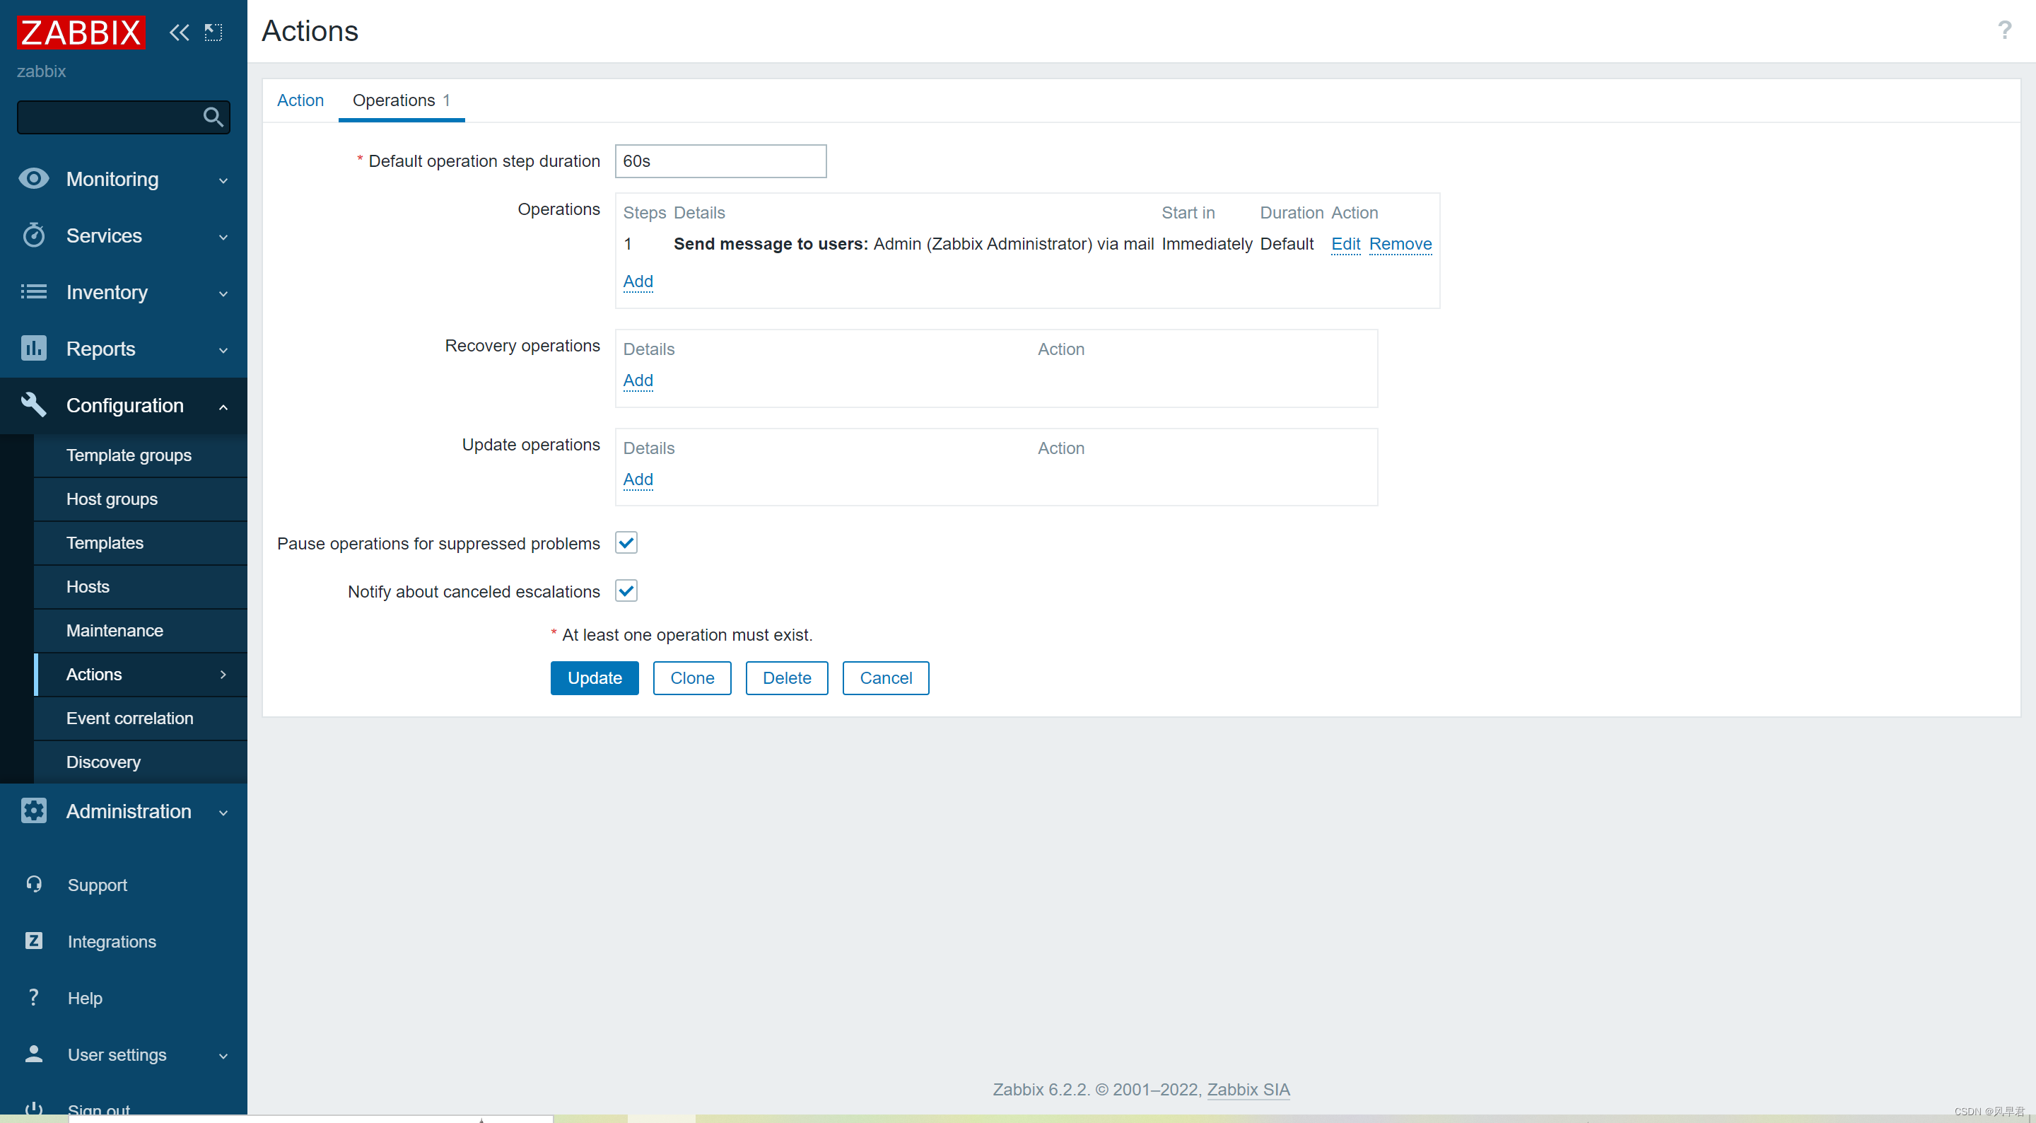This screenshot has width=2036, height=1123.
Task: Click Remove link for operation step 1
Action: (x=1400, y=243)
